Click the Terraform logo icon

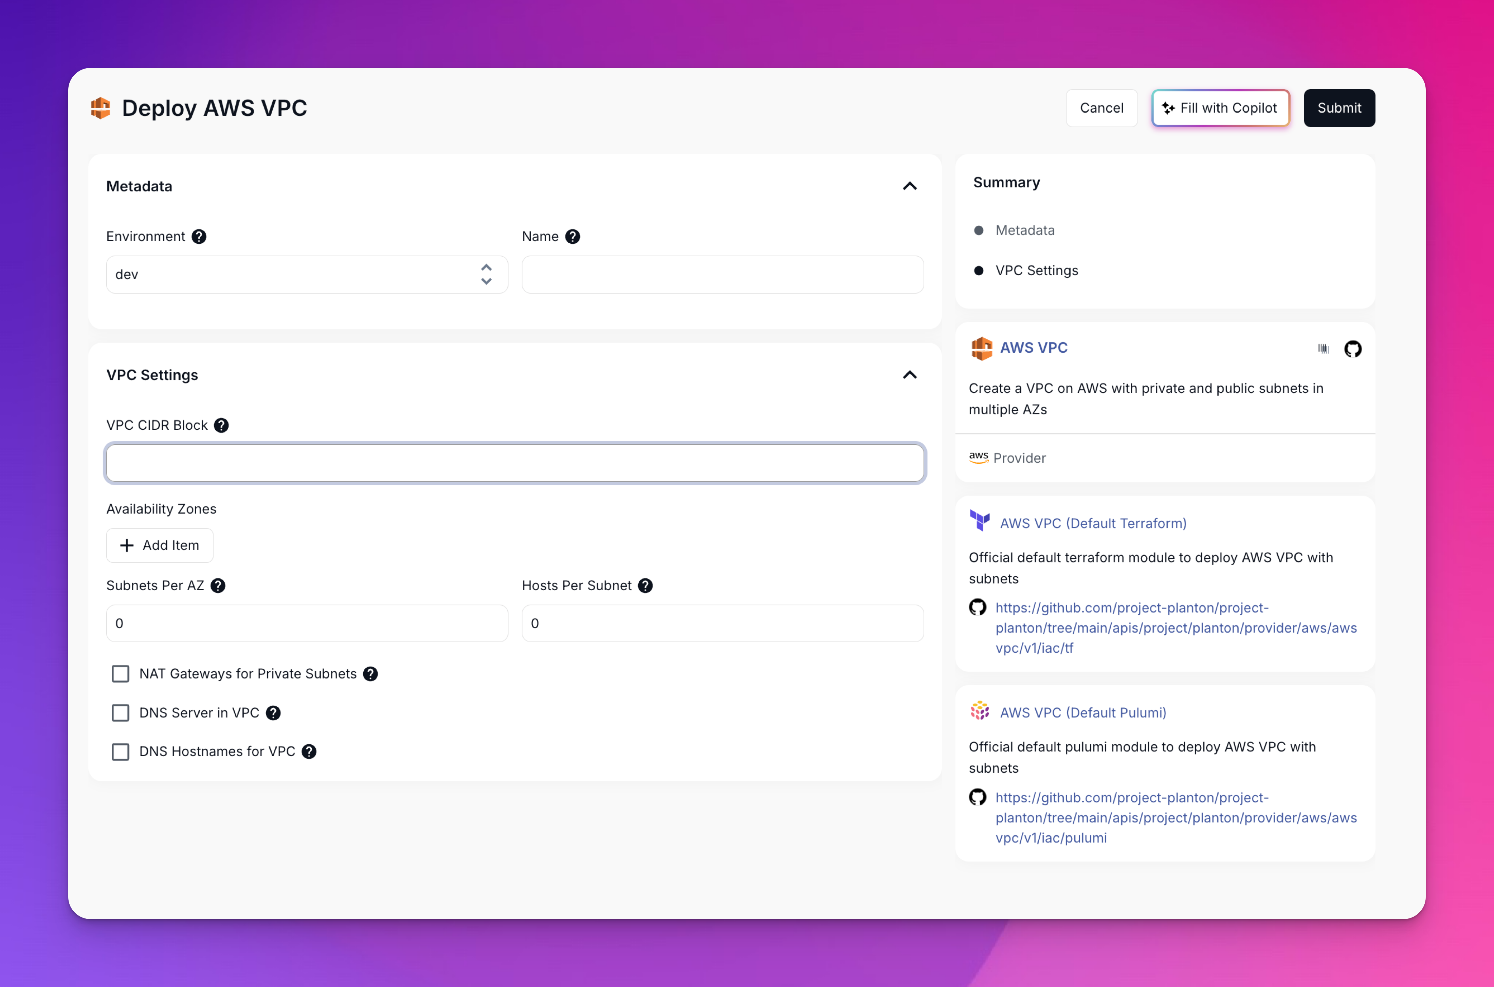click(980, 521)
